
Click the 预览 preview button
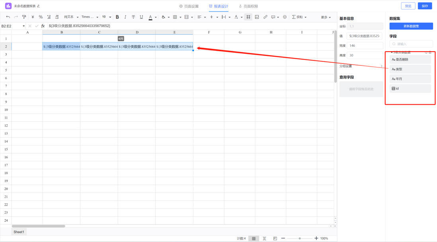click(x=408, y=6)
